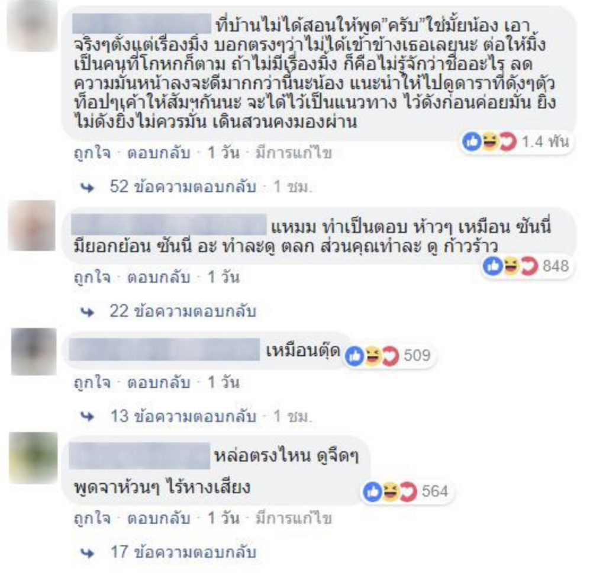Expand the 17 ข้อความตอบกลับ replies

click(183, 552)
